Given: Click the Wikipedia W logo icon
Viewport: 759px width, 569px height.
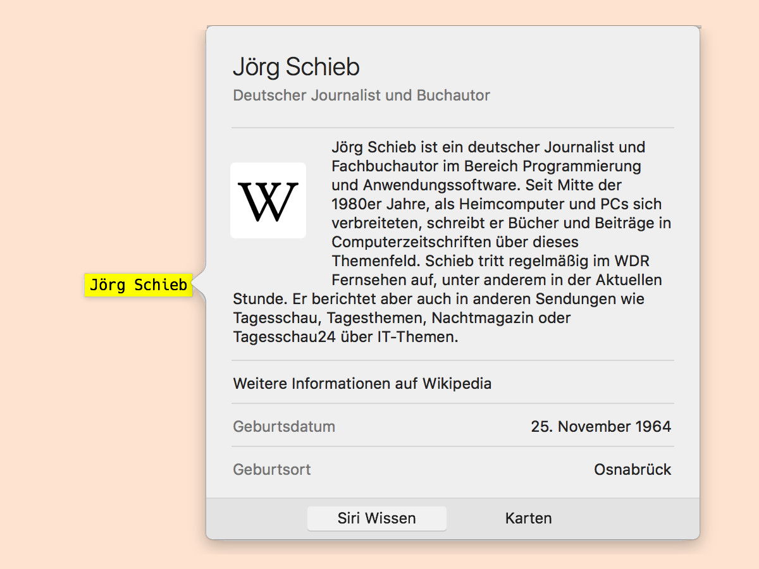Looking at the screenshot, I should pyautogui.click(x=268, y=200).
